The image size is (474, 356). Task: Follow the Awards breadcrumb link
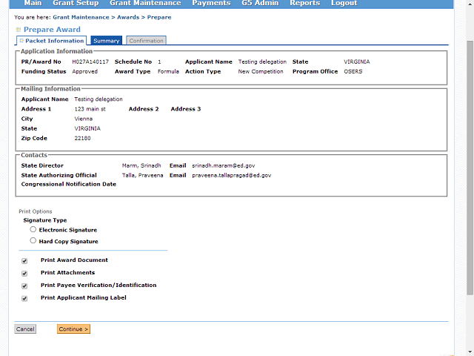(129, 17)
